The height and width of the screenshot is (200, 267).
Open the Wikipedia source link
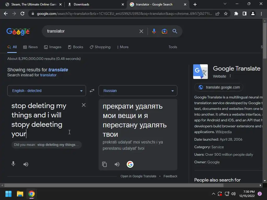click(223, 132)
